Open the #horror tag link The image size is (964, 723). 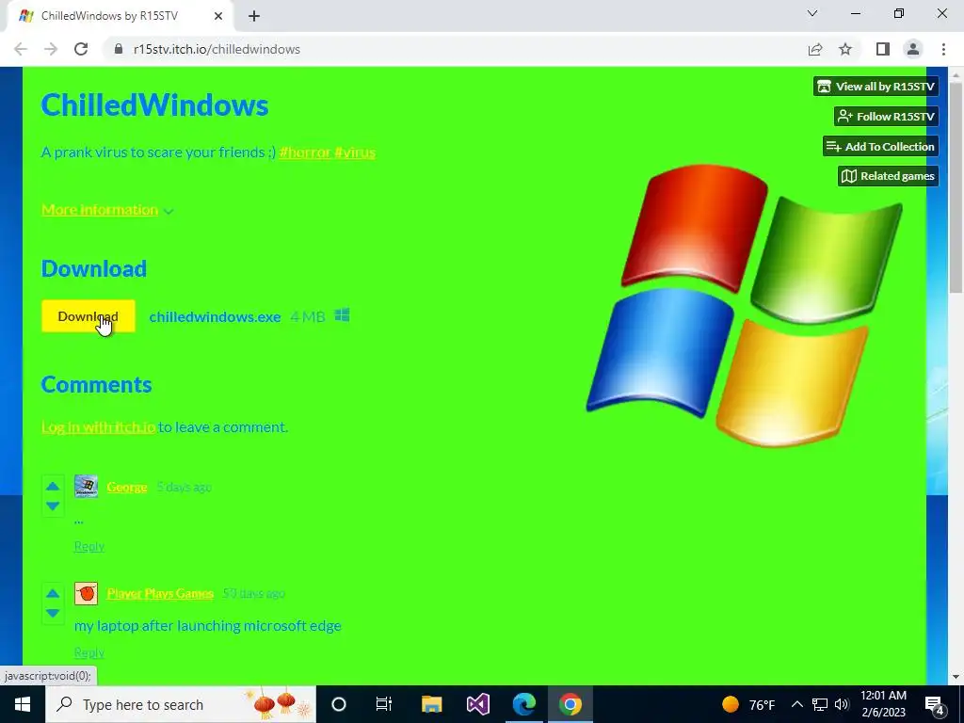[x=304, y=152]
